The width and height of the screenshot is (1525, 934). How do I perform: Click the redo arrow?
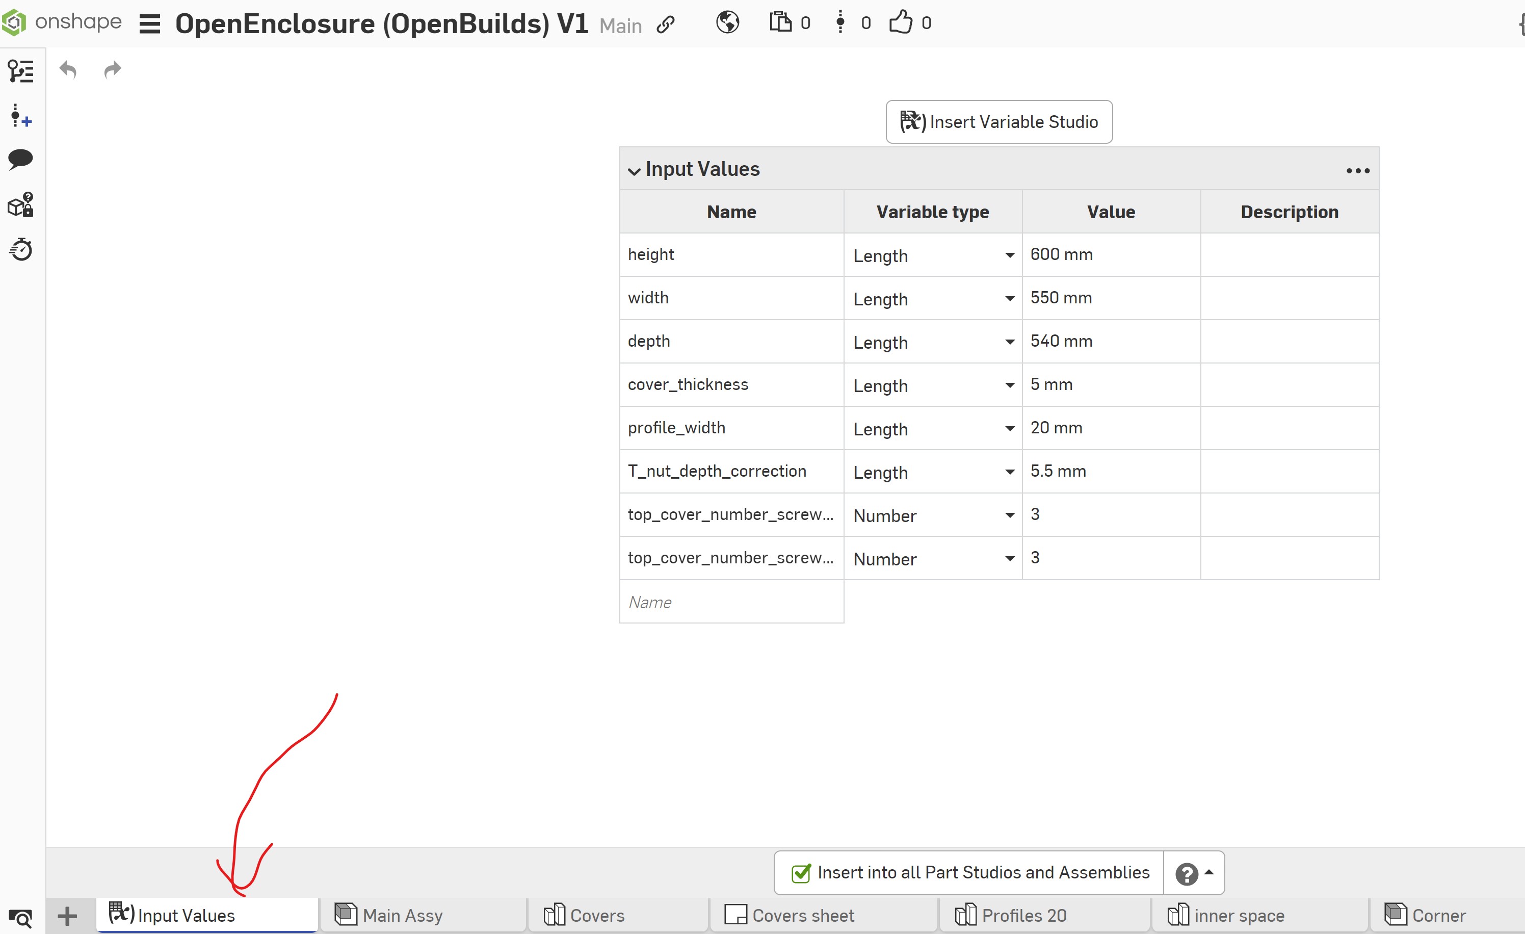(113, 69)
